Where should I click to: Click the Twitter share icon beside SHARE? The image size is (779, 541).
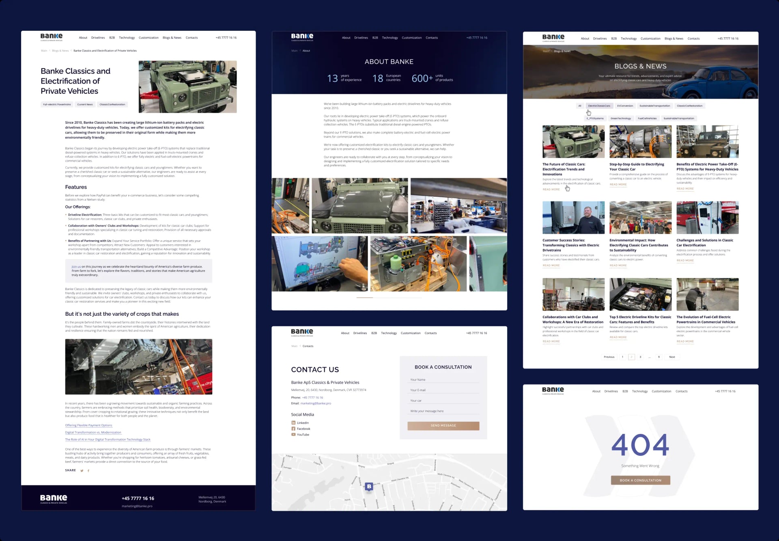pos(82,471)
